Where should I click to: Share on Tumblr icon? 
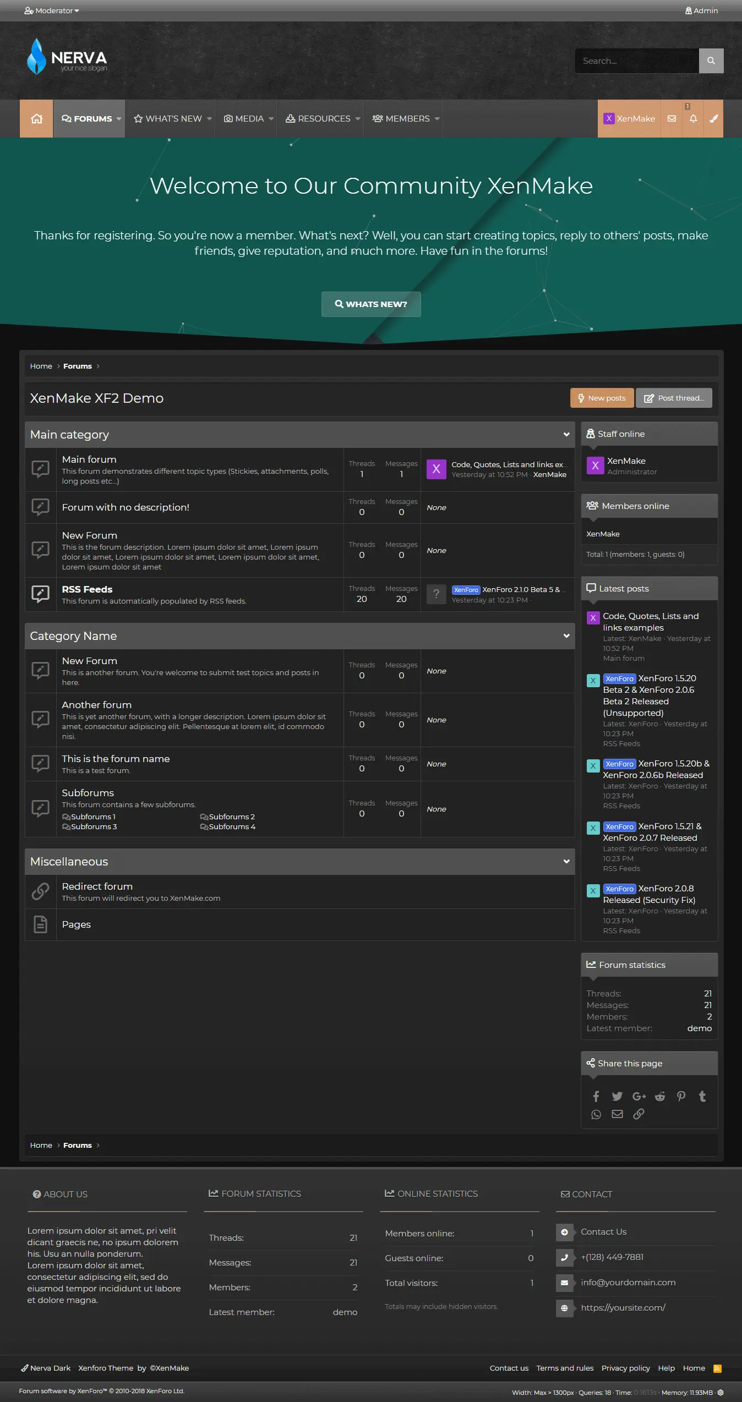[702, 1096]
